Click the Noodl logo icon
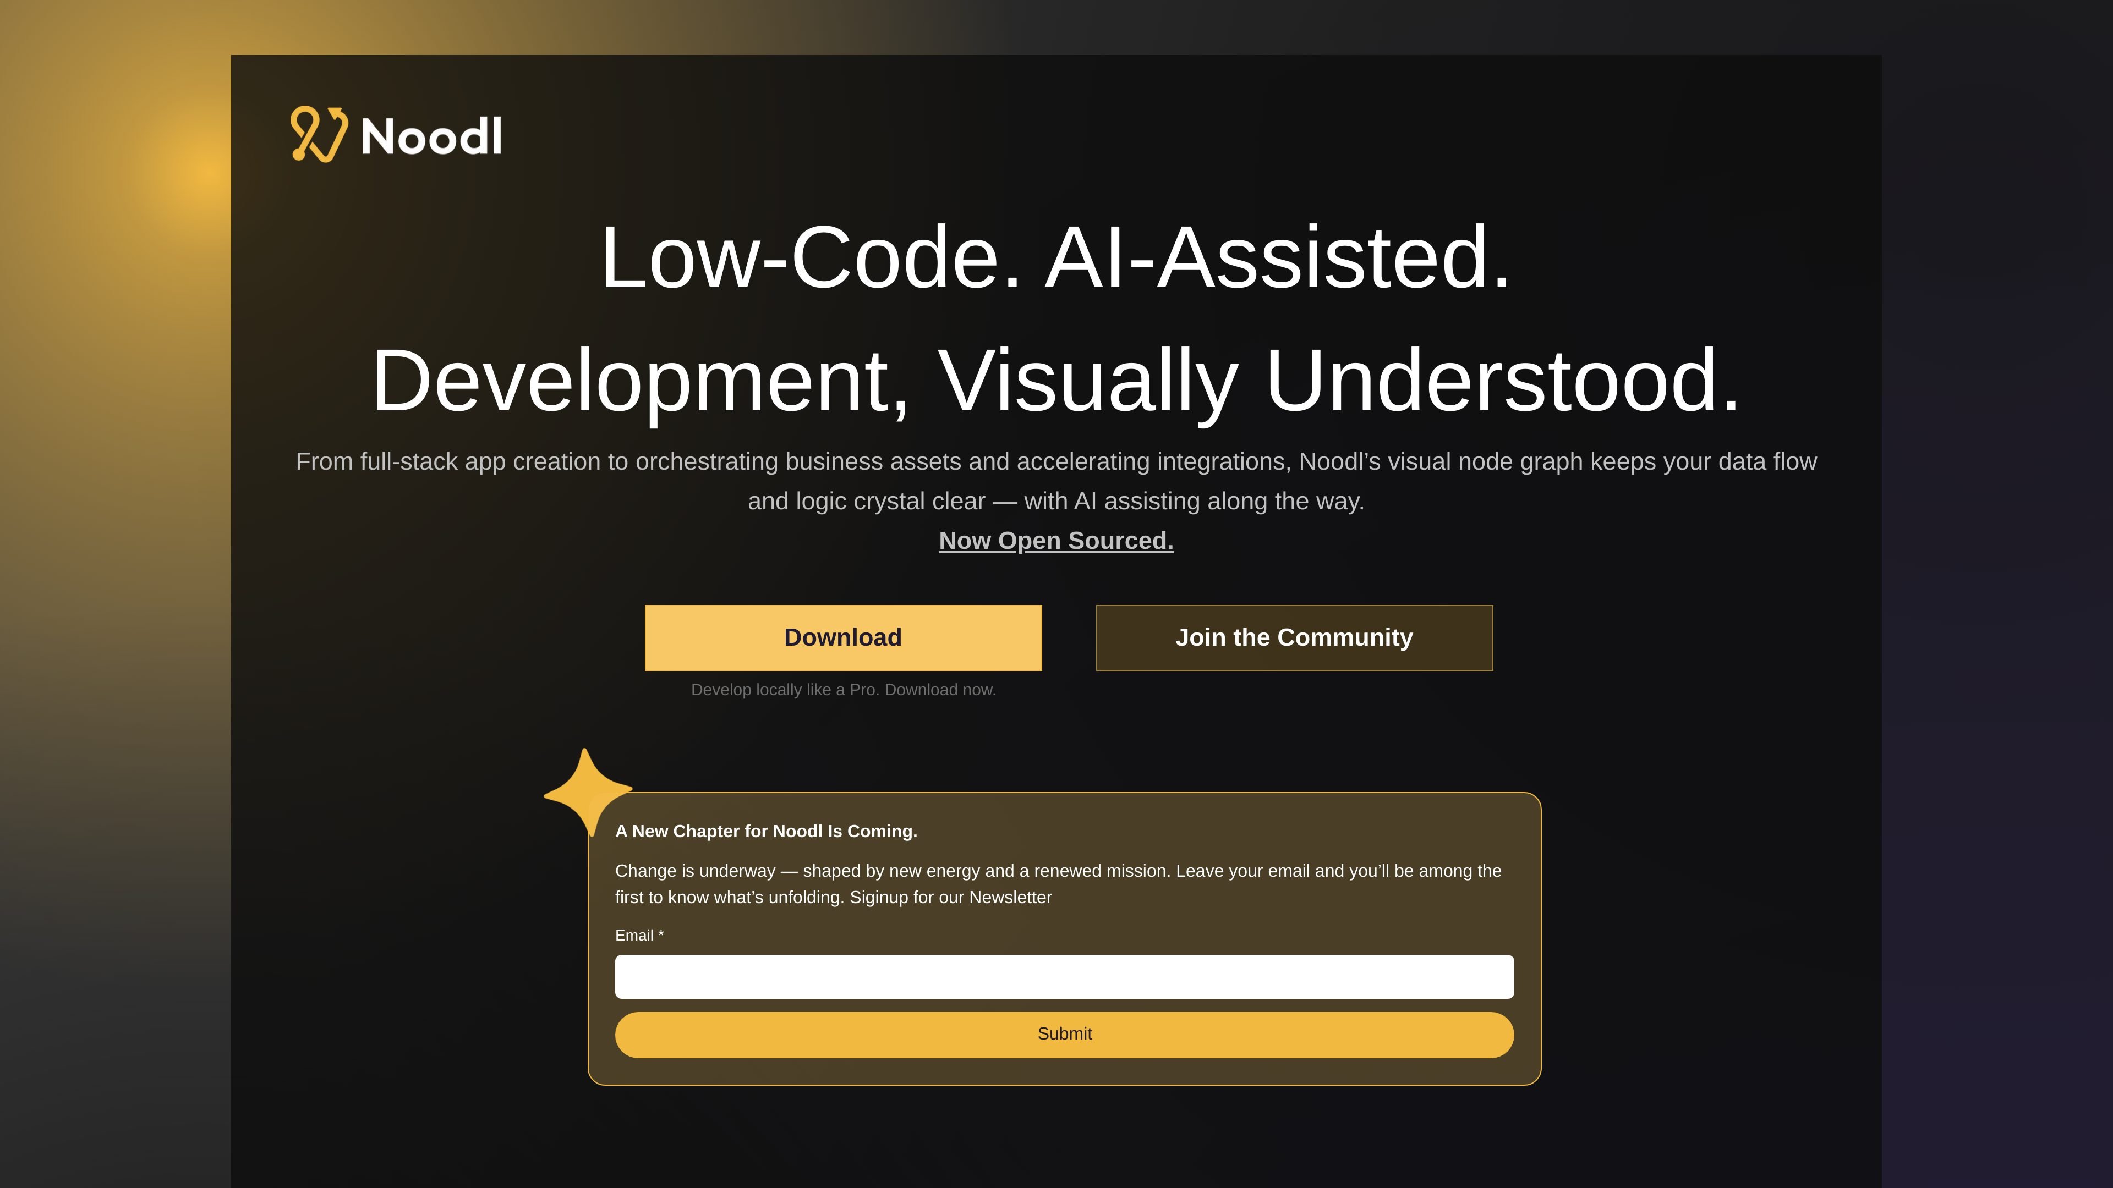The height and width of the screenshot is (1188, 2113). tap(319, 134)
